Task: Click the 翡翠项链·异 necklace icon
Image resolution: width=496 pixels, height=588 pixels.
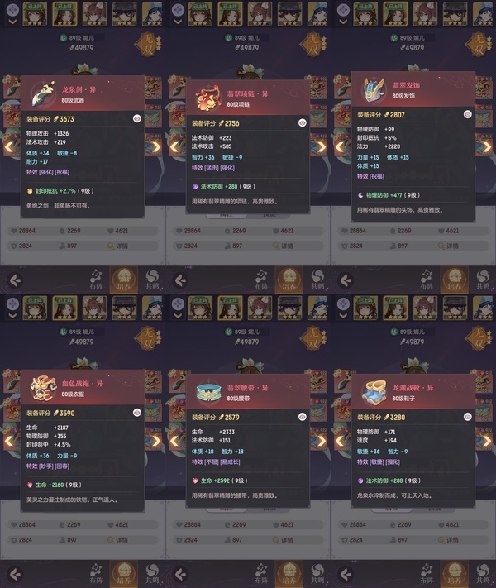Action: pos(208,98)
